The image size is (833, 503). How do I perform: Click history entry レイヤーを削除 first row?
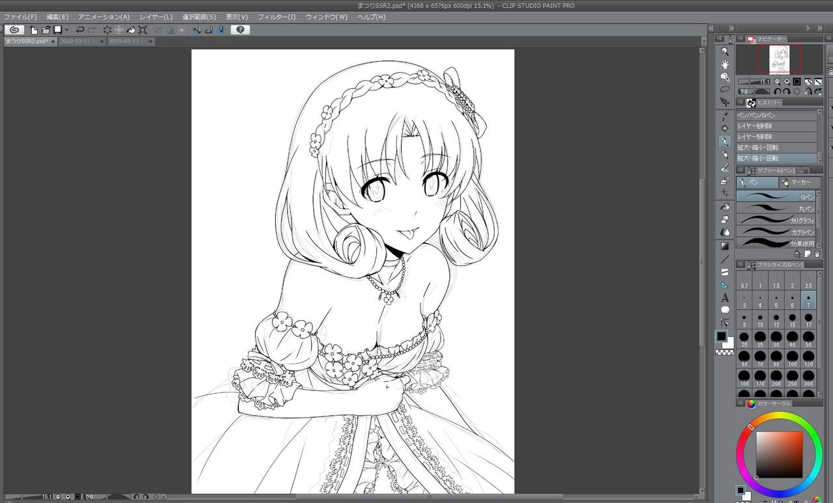click(776, 126)
